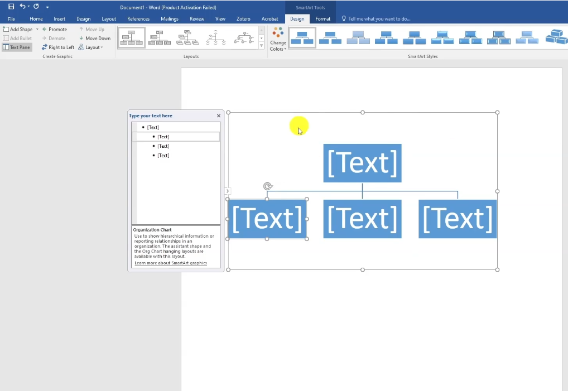Switch to SmartArt Tools Format tab
This screenshot has height=391, width=568.
(x=322, y=19)
